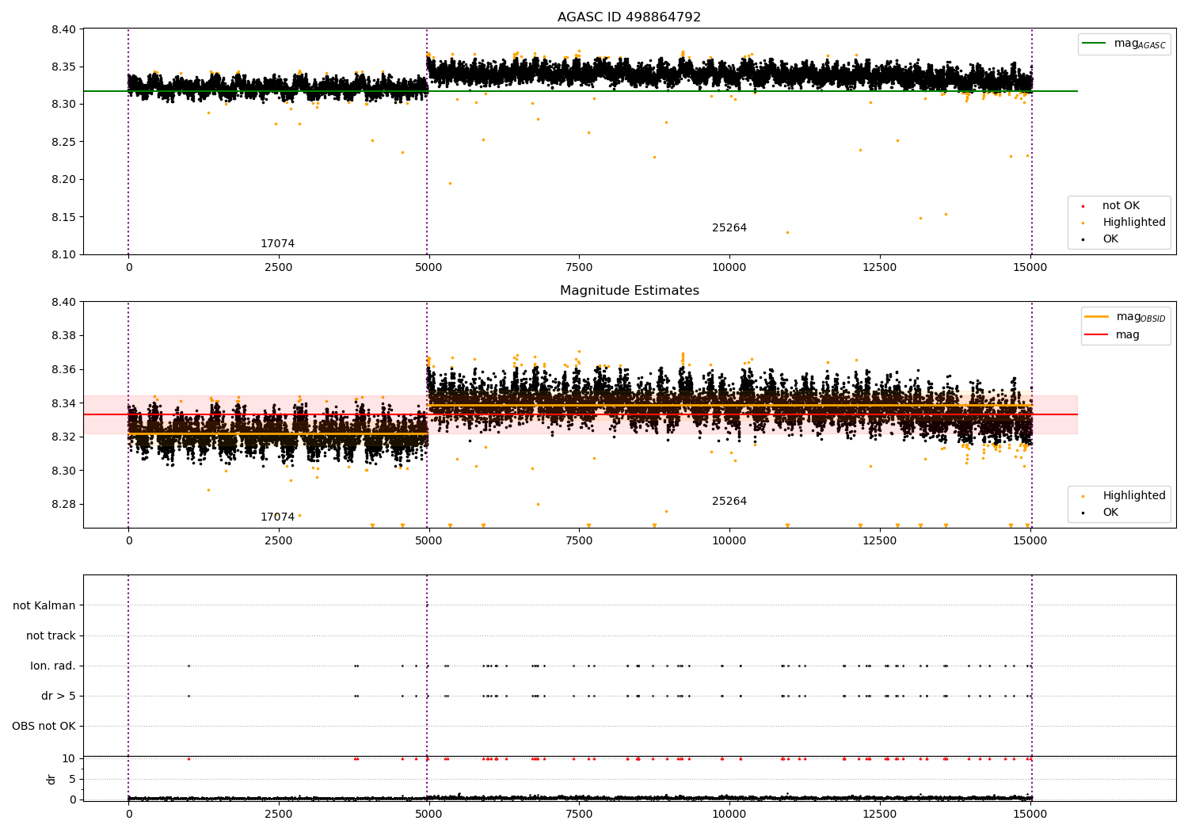This screenshot has height=832, width=1188.
Task: Click the 2500 x-tick under the bottom plot
Action: [x=278, y=814]
